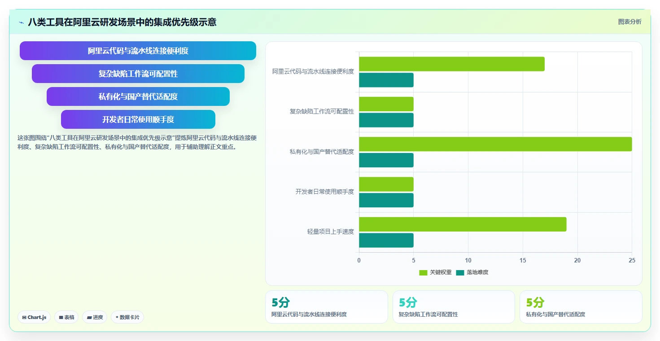The image size is (660, 341).
Task: Click the y-axis label 复杂缺陷工作流可配置性
Action: (x=322, y=112)
